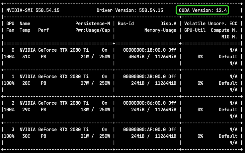This screenshot has width=245, height=153.
Task: Select GPU 3's "NVIDIA GeForce RTX 2080 Ti" name
Action: click(x=54, y=129)
